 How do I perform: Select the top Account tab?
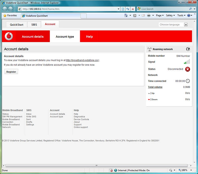[x=50, y=24]
